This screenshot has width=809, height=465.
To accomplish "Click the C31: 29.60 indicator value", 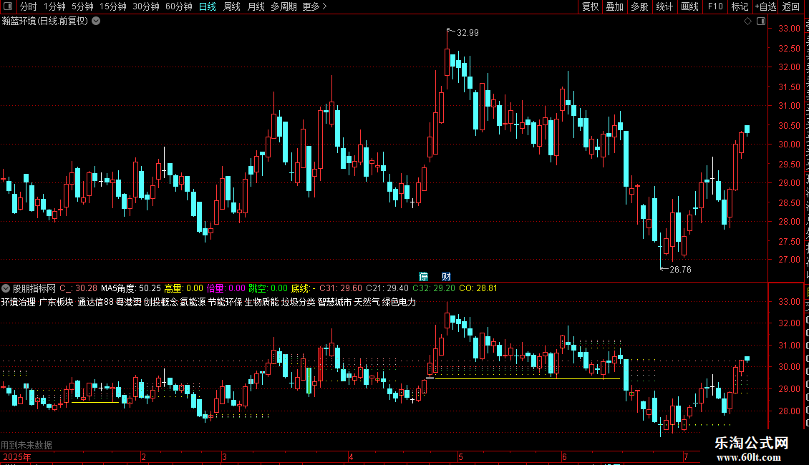I will pos(341,288).
